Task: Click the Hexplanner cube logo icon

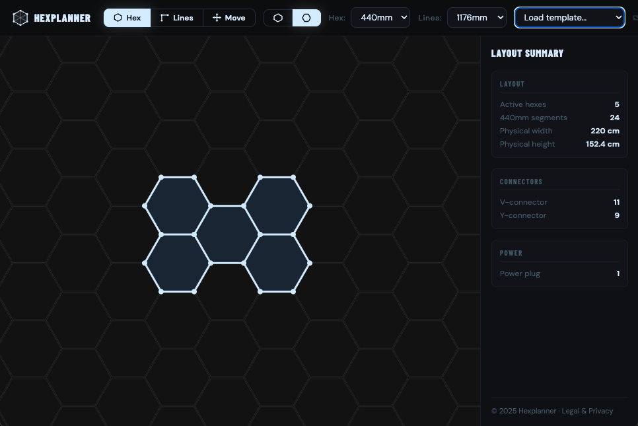Action: (x=20, y=18)
